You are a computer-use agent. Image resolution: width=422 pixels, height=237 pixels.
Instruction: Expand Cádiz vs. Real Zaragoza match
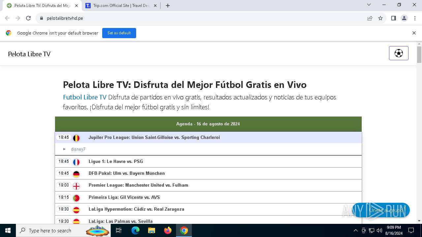208,209
